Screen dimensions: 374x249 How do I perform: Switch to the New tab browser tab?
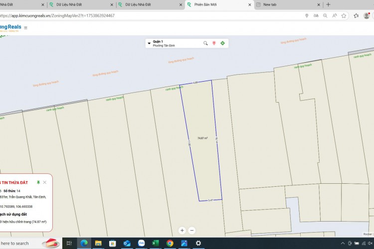tap(288, 4)
